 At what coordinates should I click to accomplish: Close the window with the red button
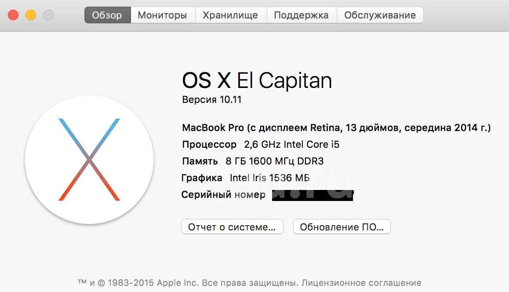coord(13,15)
